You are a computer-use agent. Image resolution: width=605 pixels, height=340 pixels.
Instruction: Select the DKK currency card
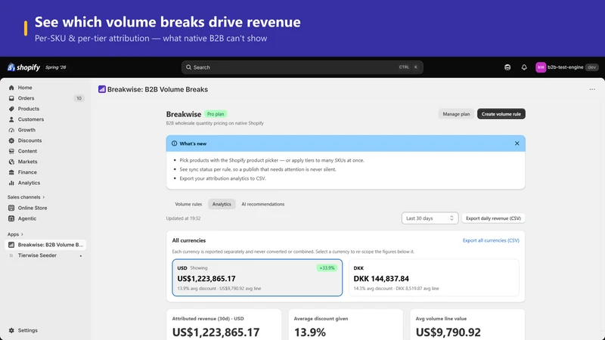434,277
